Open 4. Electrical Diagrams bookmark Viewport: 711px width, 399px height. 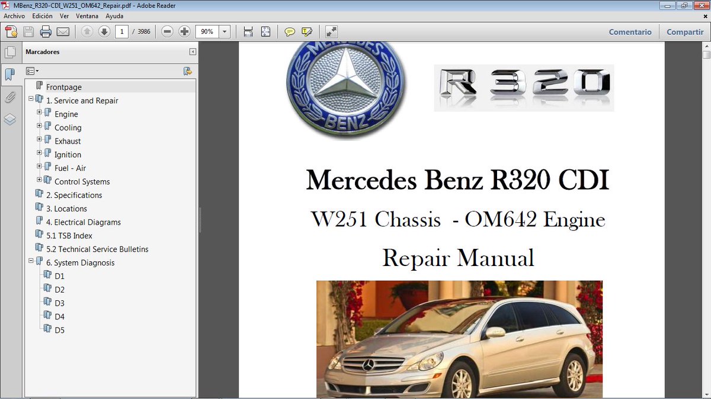pos(84,222)
